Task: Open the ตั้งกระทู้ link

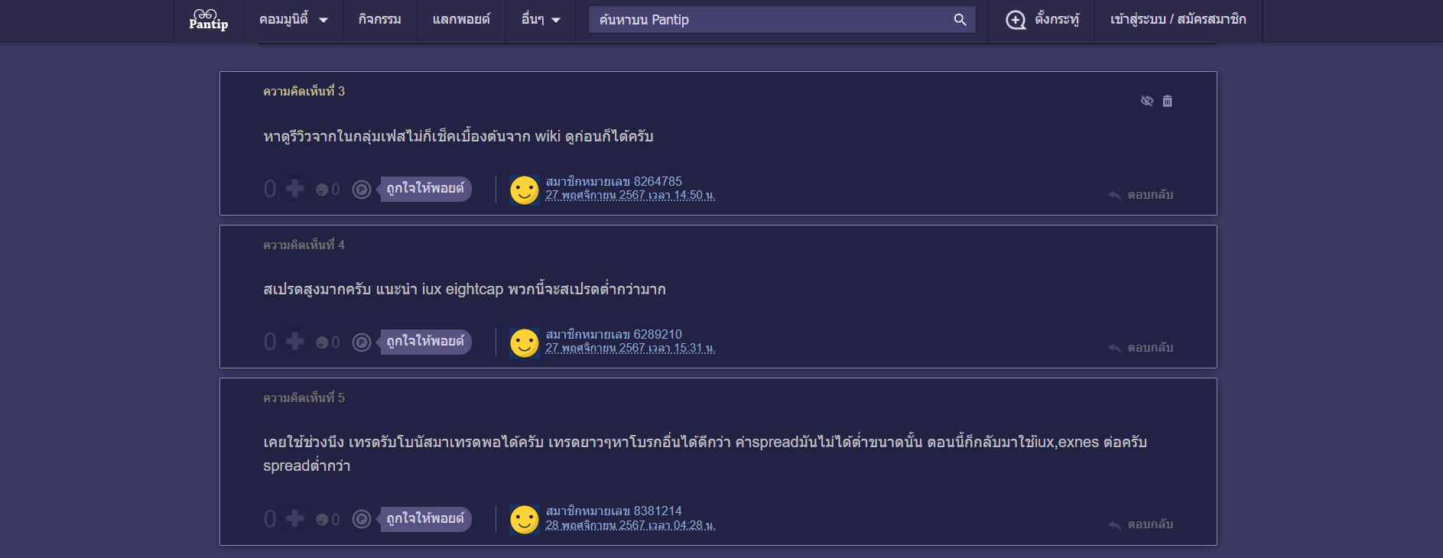Action: coord(1057,20)
